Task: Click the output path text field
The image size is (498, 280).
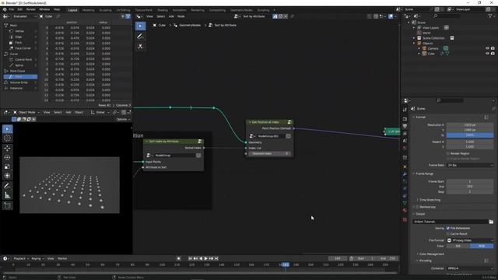Action: coord(451,222)
